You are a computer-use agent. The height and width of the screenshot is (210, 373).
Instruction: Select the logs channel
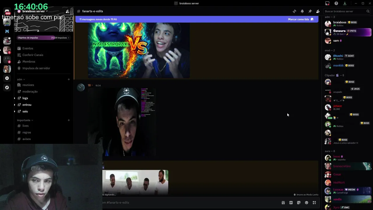[44, 98]
